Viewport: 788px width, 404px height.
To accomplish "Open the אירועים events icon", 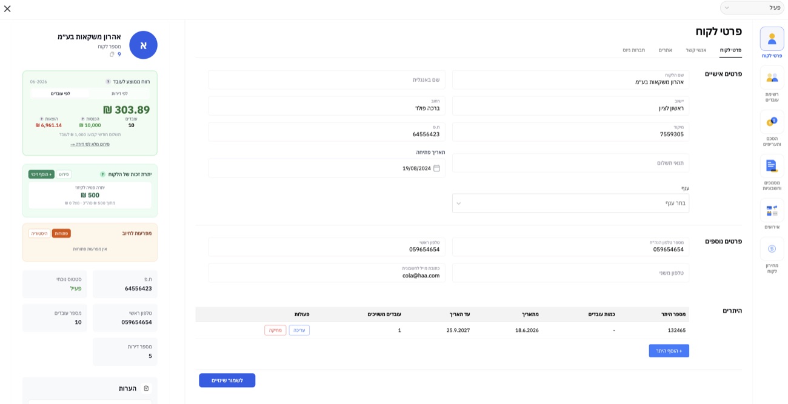I will (772, 210).
